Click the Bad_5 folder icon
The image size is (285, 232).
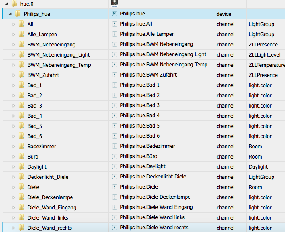point(21,126)
